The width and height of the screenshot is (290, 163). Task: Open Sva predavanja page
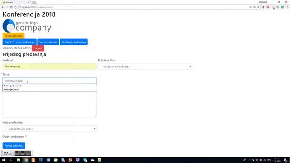click(x=48, y=42)
